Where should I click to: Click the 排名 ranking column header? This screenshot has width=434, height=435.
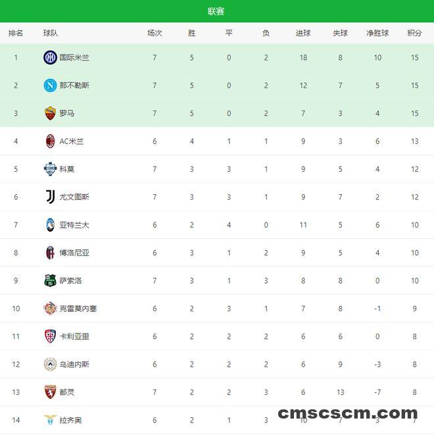point(16,33)
